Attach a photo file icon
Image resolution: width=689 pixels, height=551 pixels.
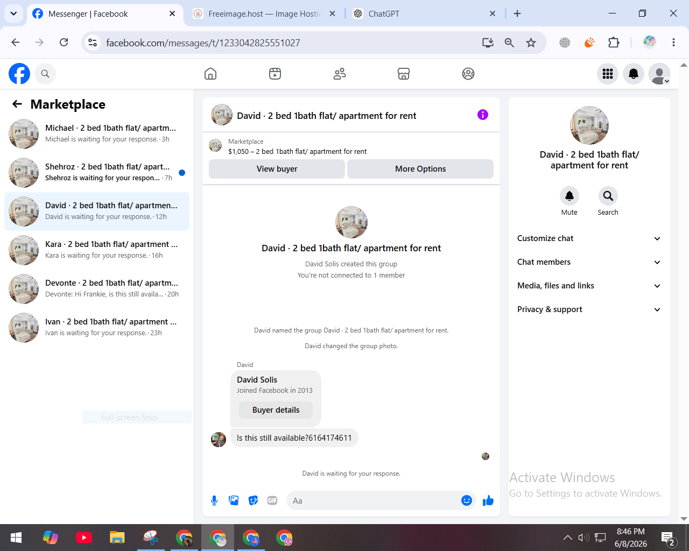pyautogui.click(x=234, y=501)
